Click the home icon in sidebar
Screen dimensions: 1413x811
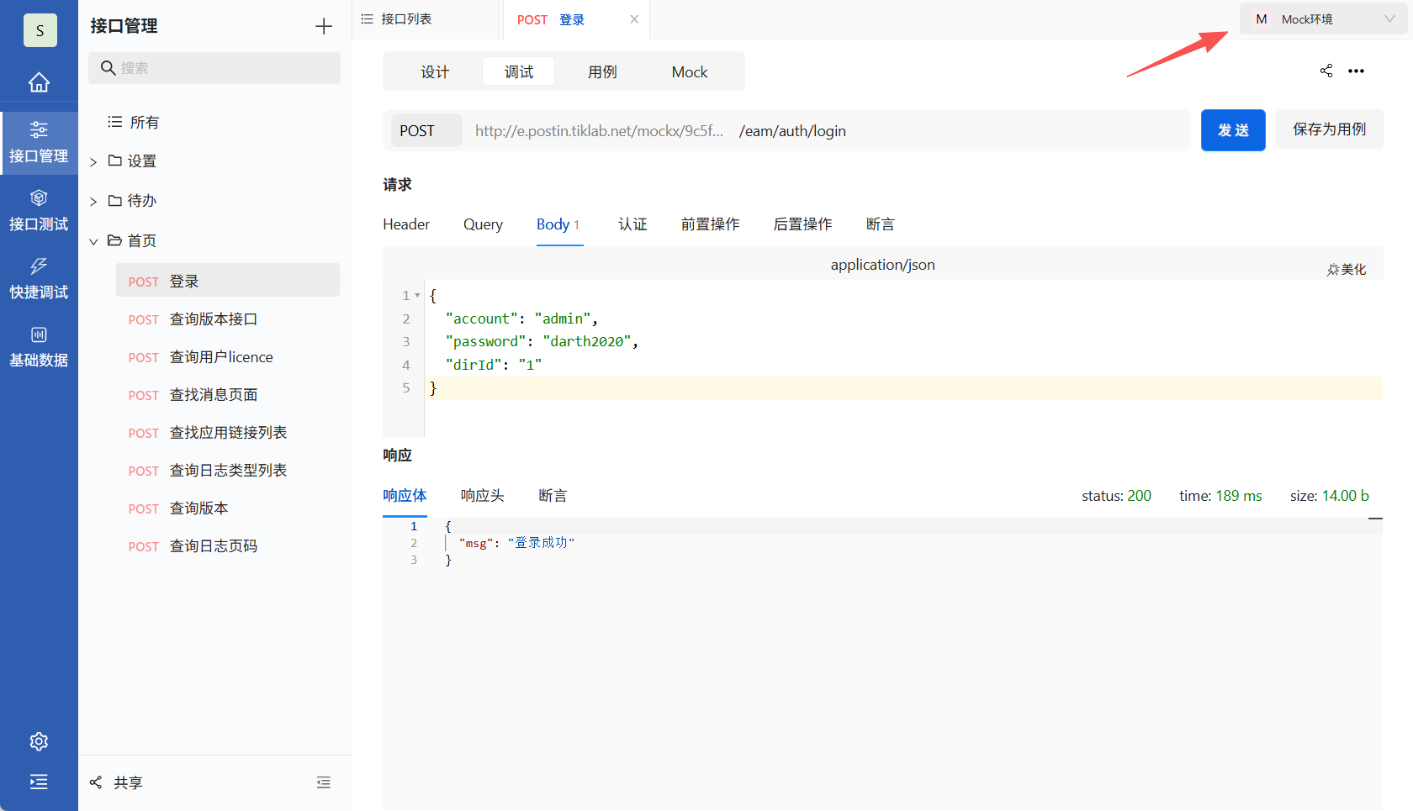pos(39,82)
